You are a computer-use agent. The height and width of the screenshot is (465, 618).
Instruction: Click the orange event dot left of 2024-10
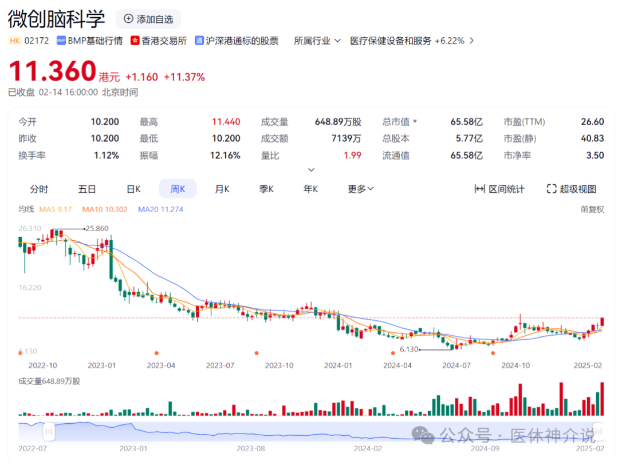(x=493, y=353)
